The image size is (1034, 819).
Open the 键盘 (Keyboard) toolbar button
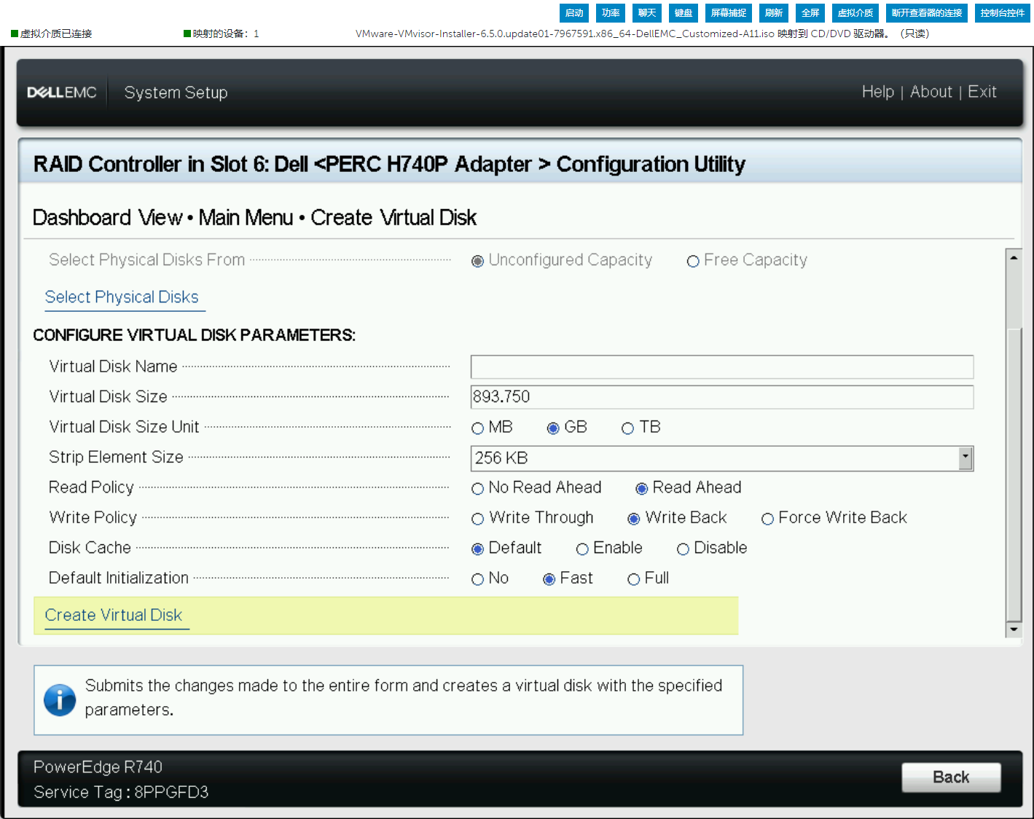click(x=684, y=12)
